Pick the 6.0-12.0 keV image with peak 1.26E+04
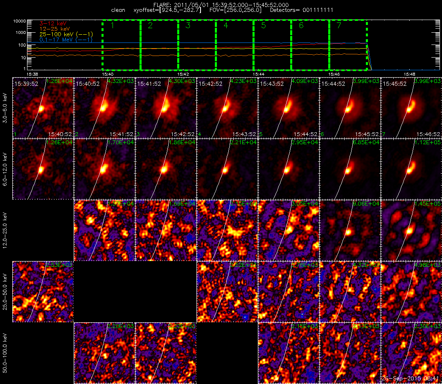This screenshot has height=384, width=442. click(43, 170)
